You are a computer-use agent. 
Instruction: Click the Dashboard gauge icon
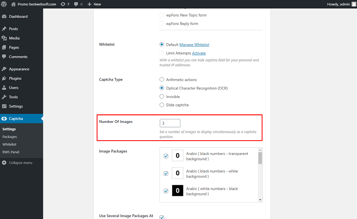pyautogui.click(x=4, y=16)
